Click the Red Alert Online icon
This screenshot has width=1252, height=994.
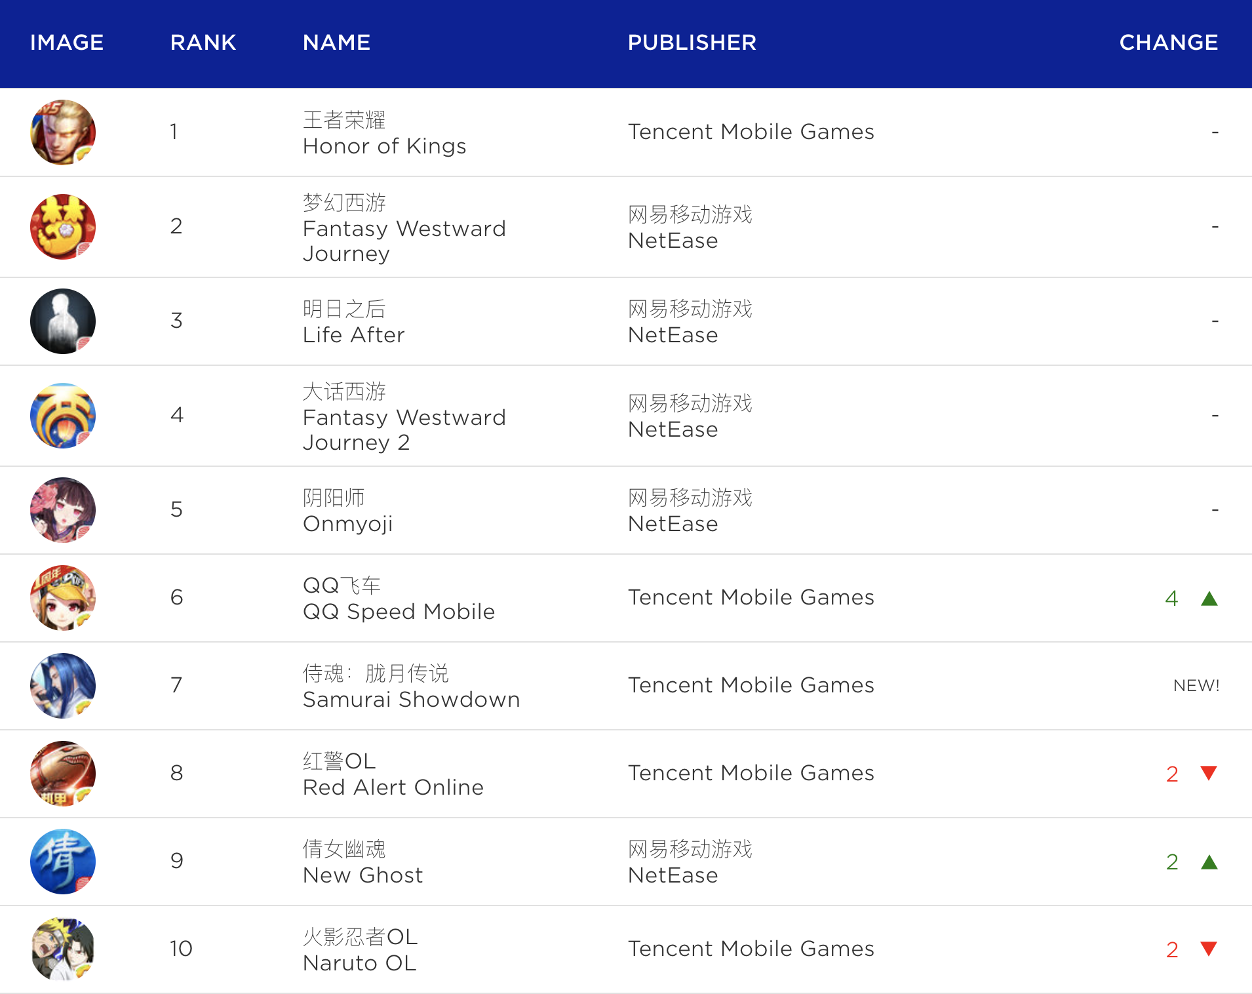pos(63,774)
